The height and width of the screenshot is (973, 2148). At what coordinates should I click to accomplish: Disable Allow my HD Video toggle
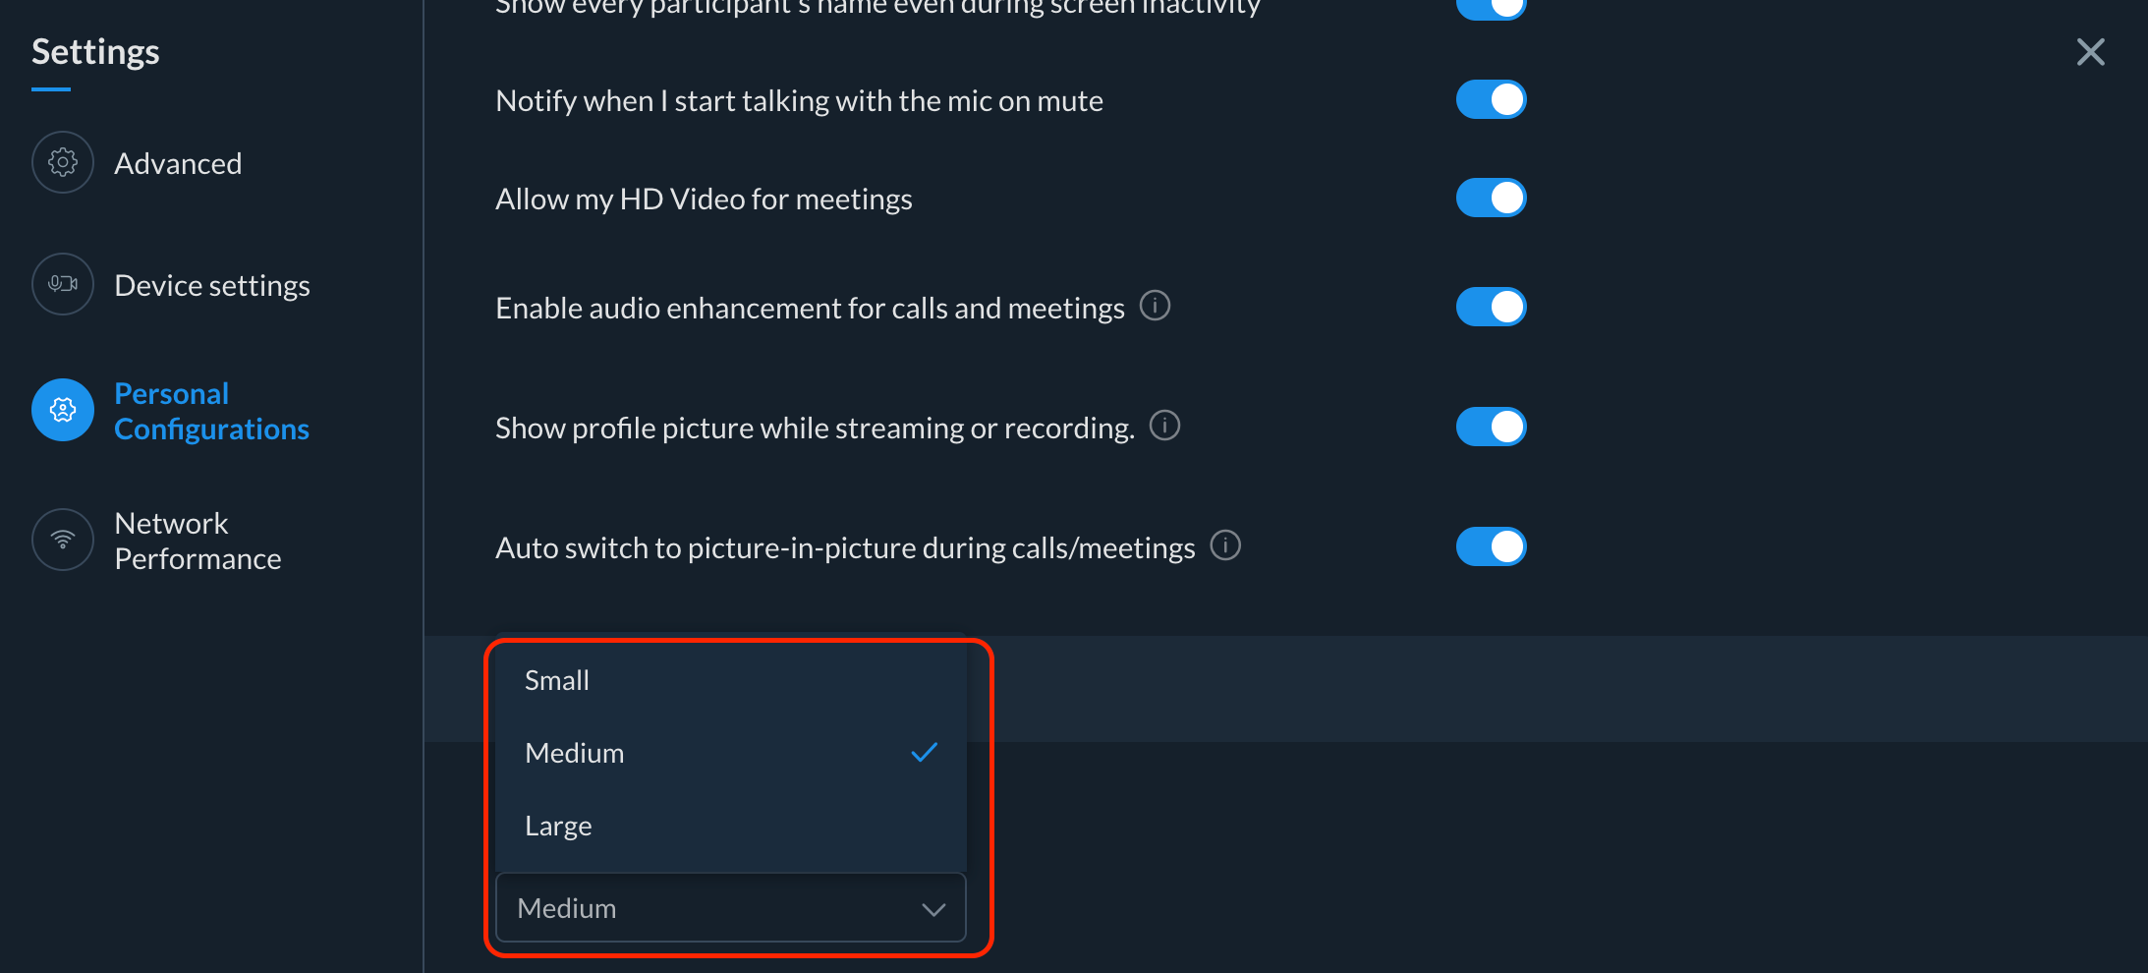pos(1491,198)
